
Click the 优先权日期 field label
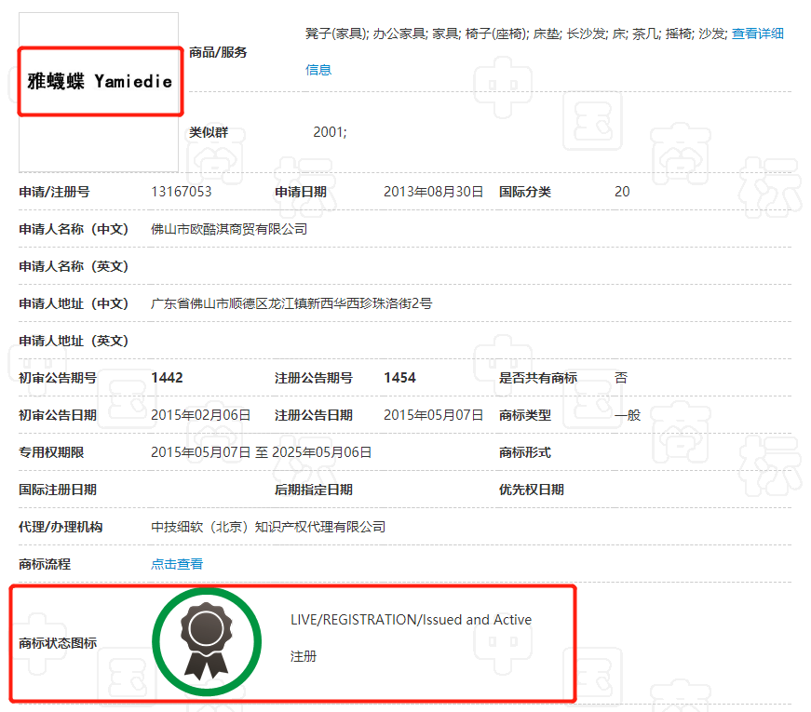(532, 490)
